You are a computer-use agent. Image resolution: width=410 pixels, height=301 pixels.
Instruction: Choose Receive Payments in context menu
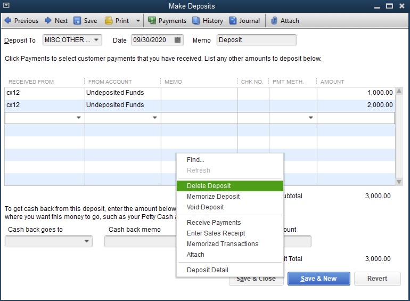[230, 223]
